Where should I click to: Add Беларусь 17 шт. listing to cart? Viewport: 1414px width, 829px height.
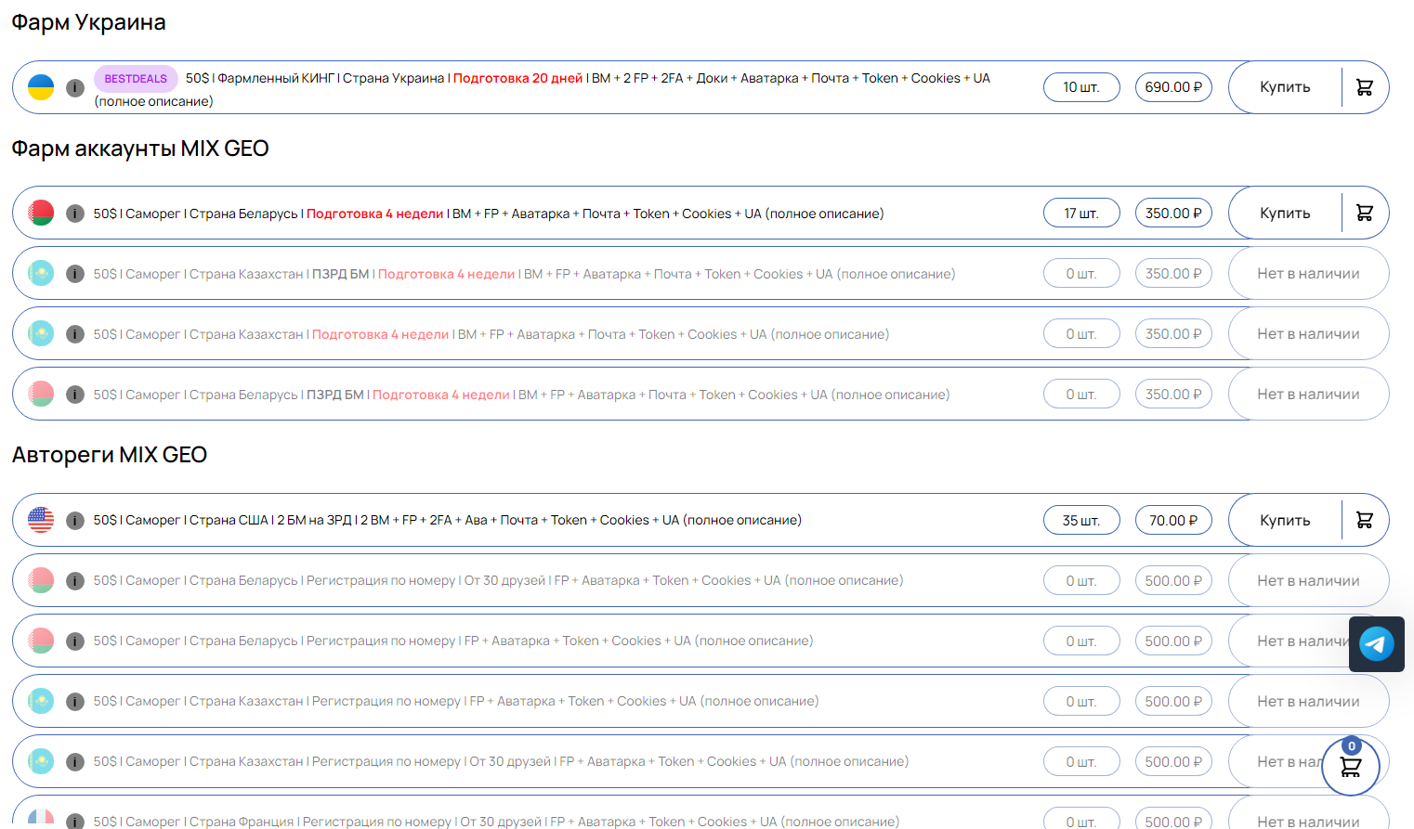pyautogui.click(x=1365, y=213)
